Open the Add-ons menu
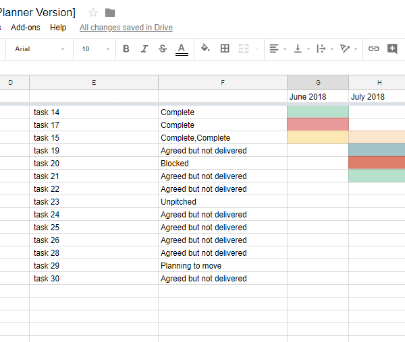This screenshot has height=342, width=405. coord(25,28)
